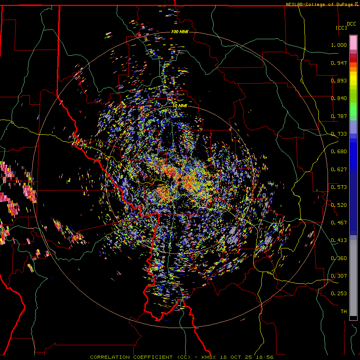Select the 0.947 scale value
The height and width of the screenshot is (360, 360).
click(339, 63)
